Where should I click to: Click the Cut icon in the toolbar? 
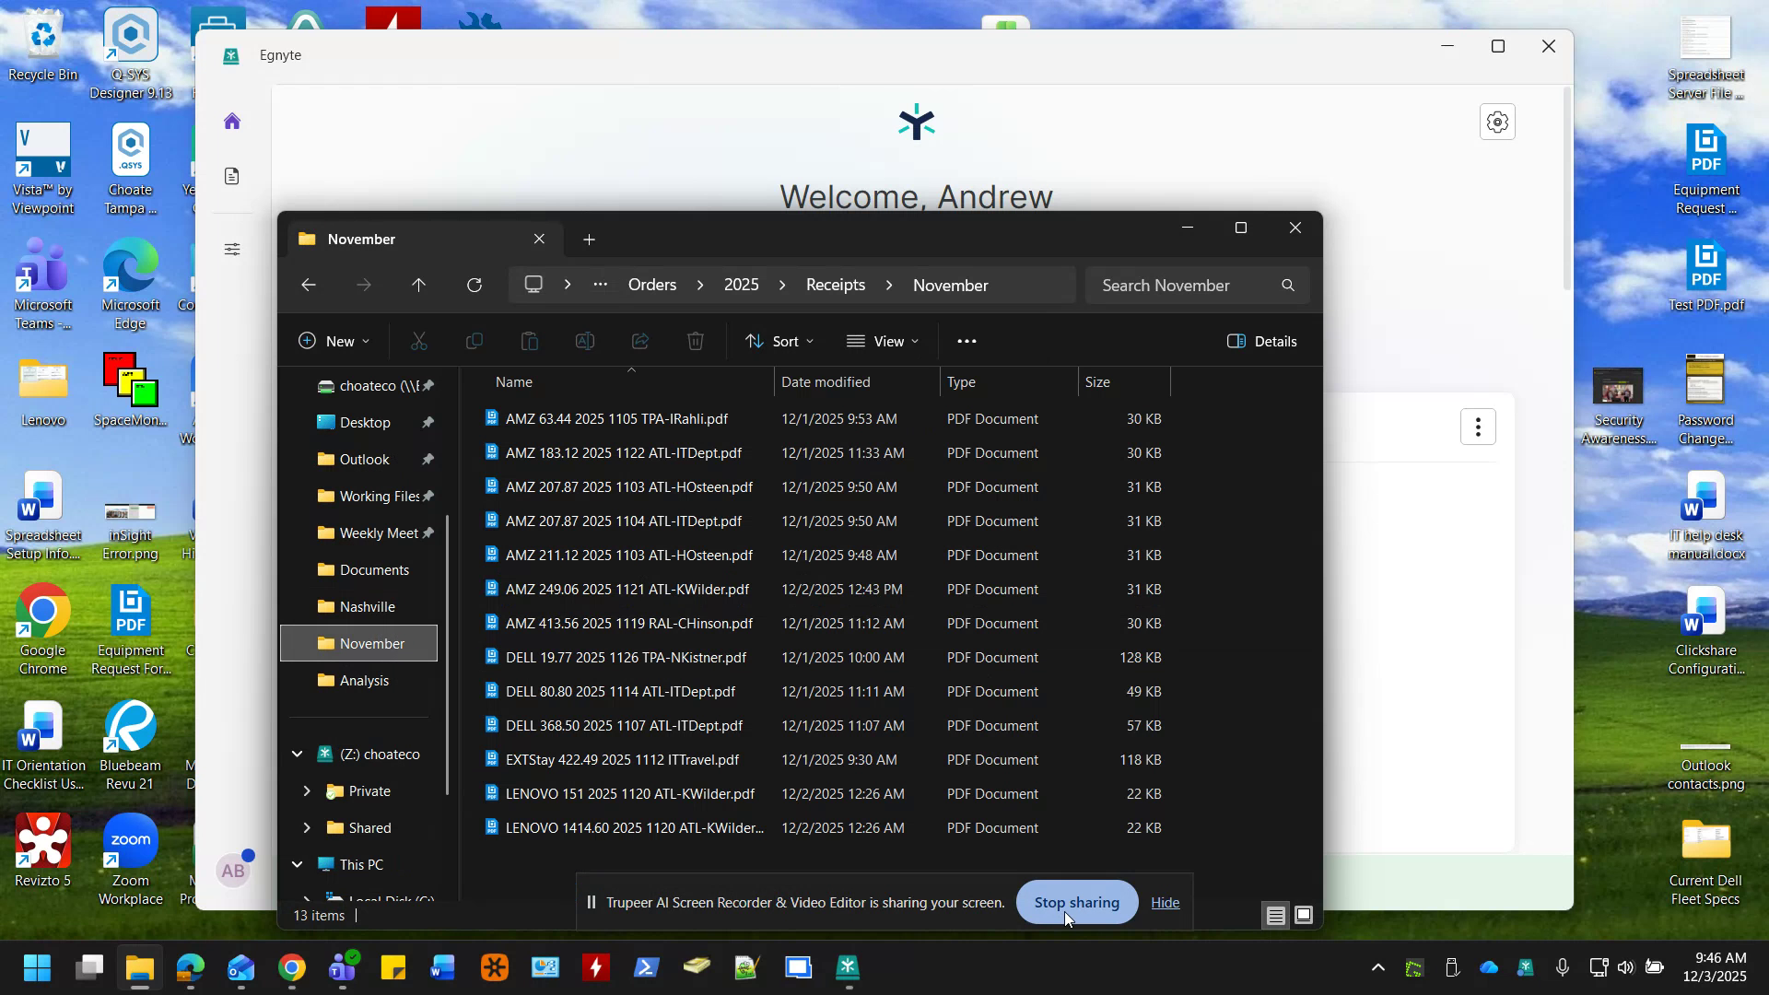click(x=419, y=341)
